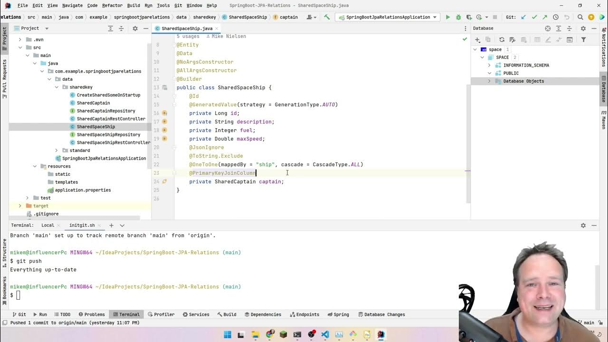Image resolution: width=608 pixels, height=342 pixels.
Task: Run the application with the green Run arrow
Action: [x=447, y=17]
